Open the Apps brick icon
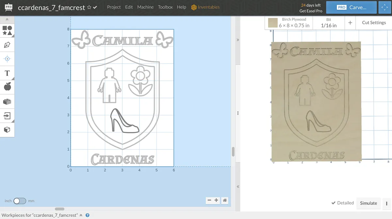 click(7, 102)
